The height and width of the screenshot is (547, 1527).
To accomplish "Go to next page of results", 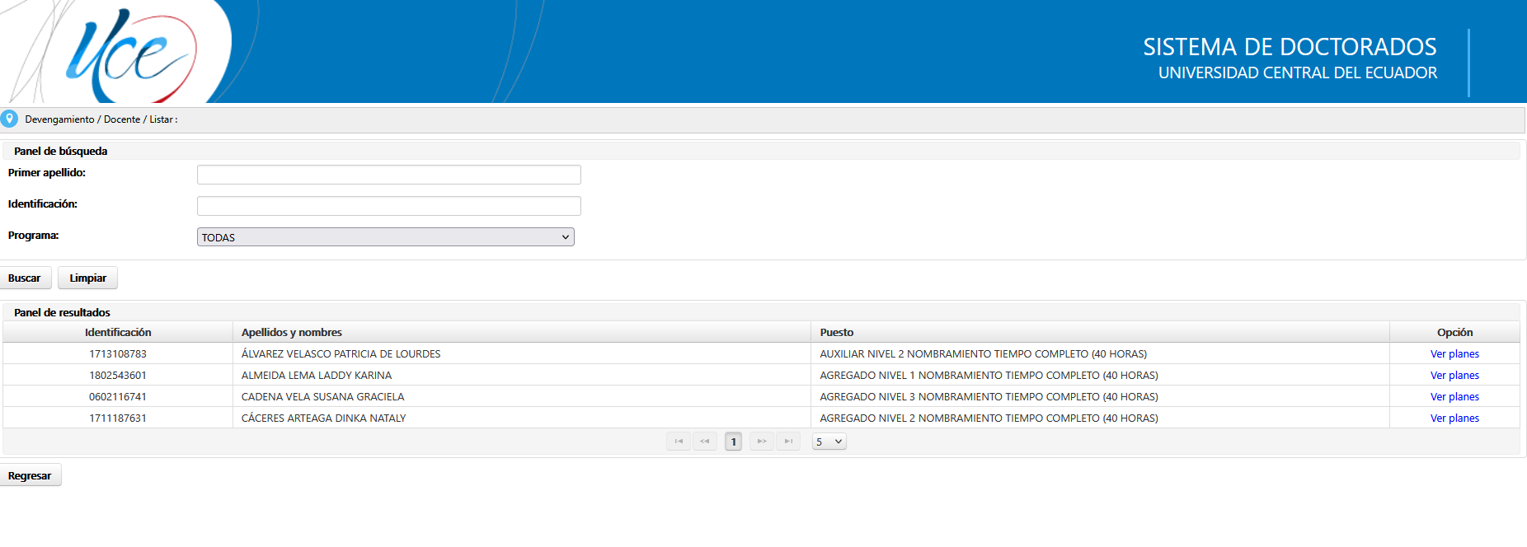I will [762, 442].
